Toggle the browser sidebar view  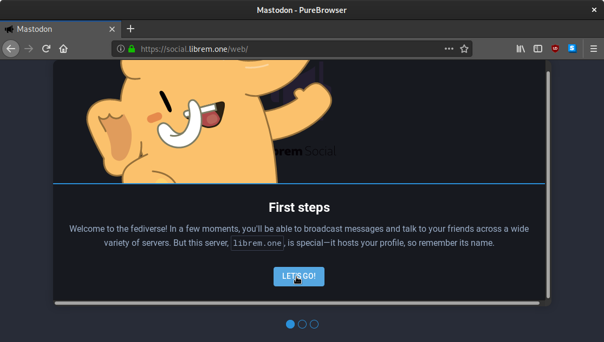(538, 49)
